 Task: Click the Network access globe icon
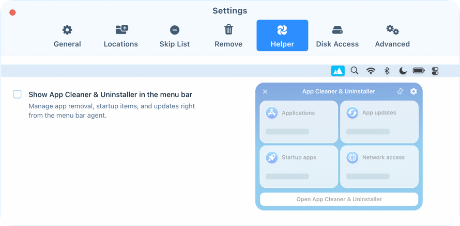pyautogui.click(x=352, y=157)
